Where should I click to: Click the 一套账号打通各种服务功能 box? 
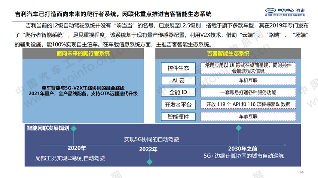coord(248,92)
